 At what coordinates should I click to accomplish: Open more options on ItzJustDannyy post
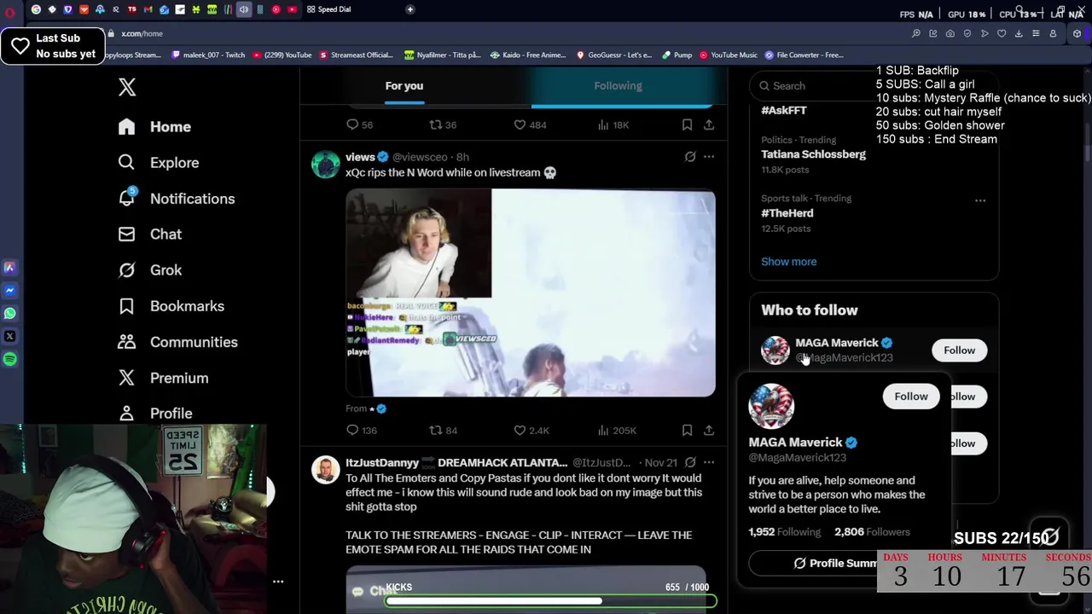click(x=708, y=462)
